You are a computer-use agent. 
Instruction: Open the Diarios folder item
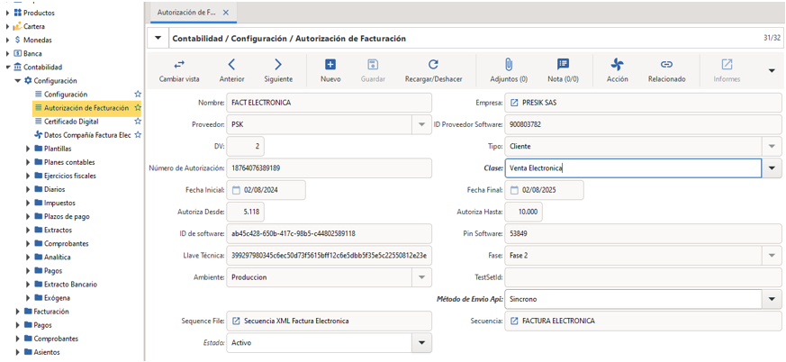(x=54, y=189)
